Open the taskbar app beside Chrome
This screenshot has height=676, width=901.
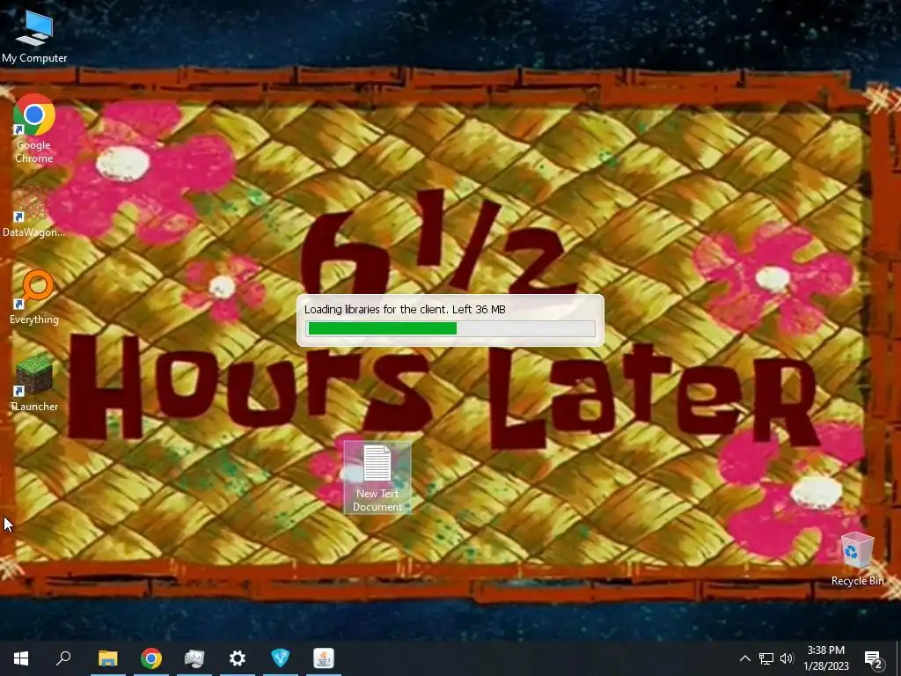(x=194, y=658)
